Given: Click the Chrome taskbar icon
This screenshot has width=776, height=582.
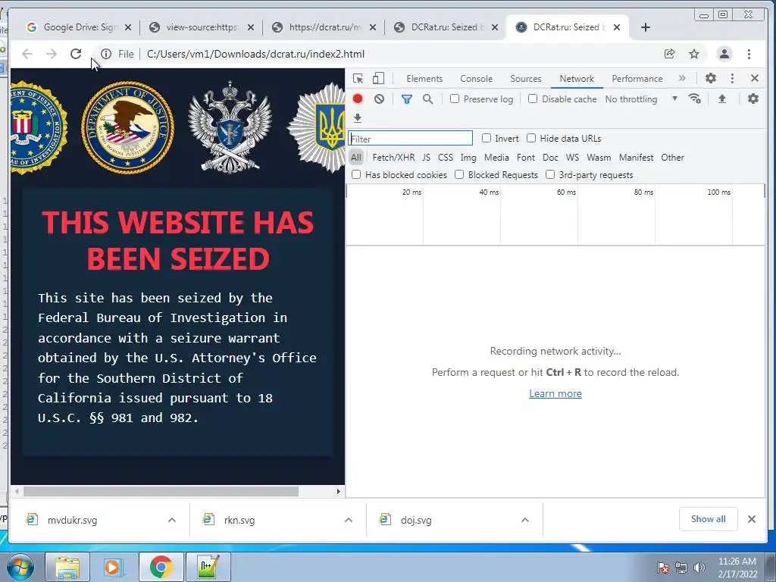Looking at the screenshot, I should (161, 567).
